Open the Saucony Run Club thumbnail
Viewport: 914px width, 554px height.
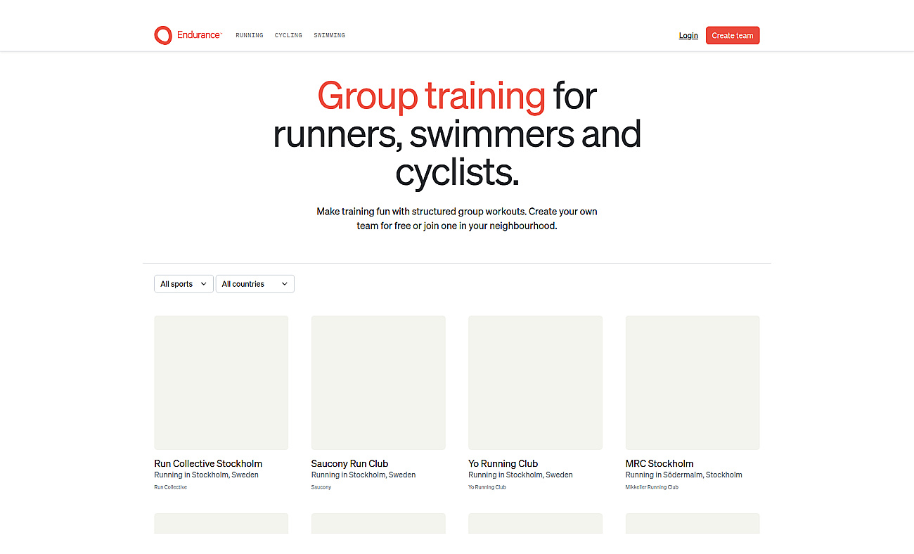point(378,382)
